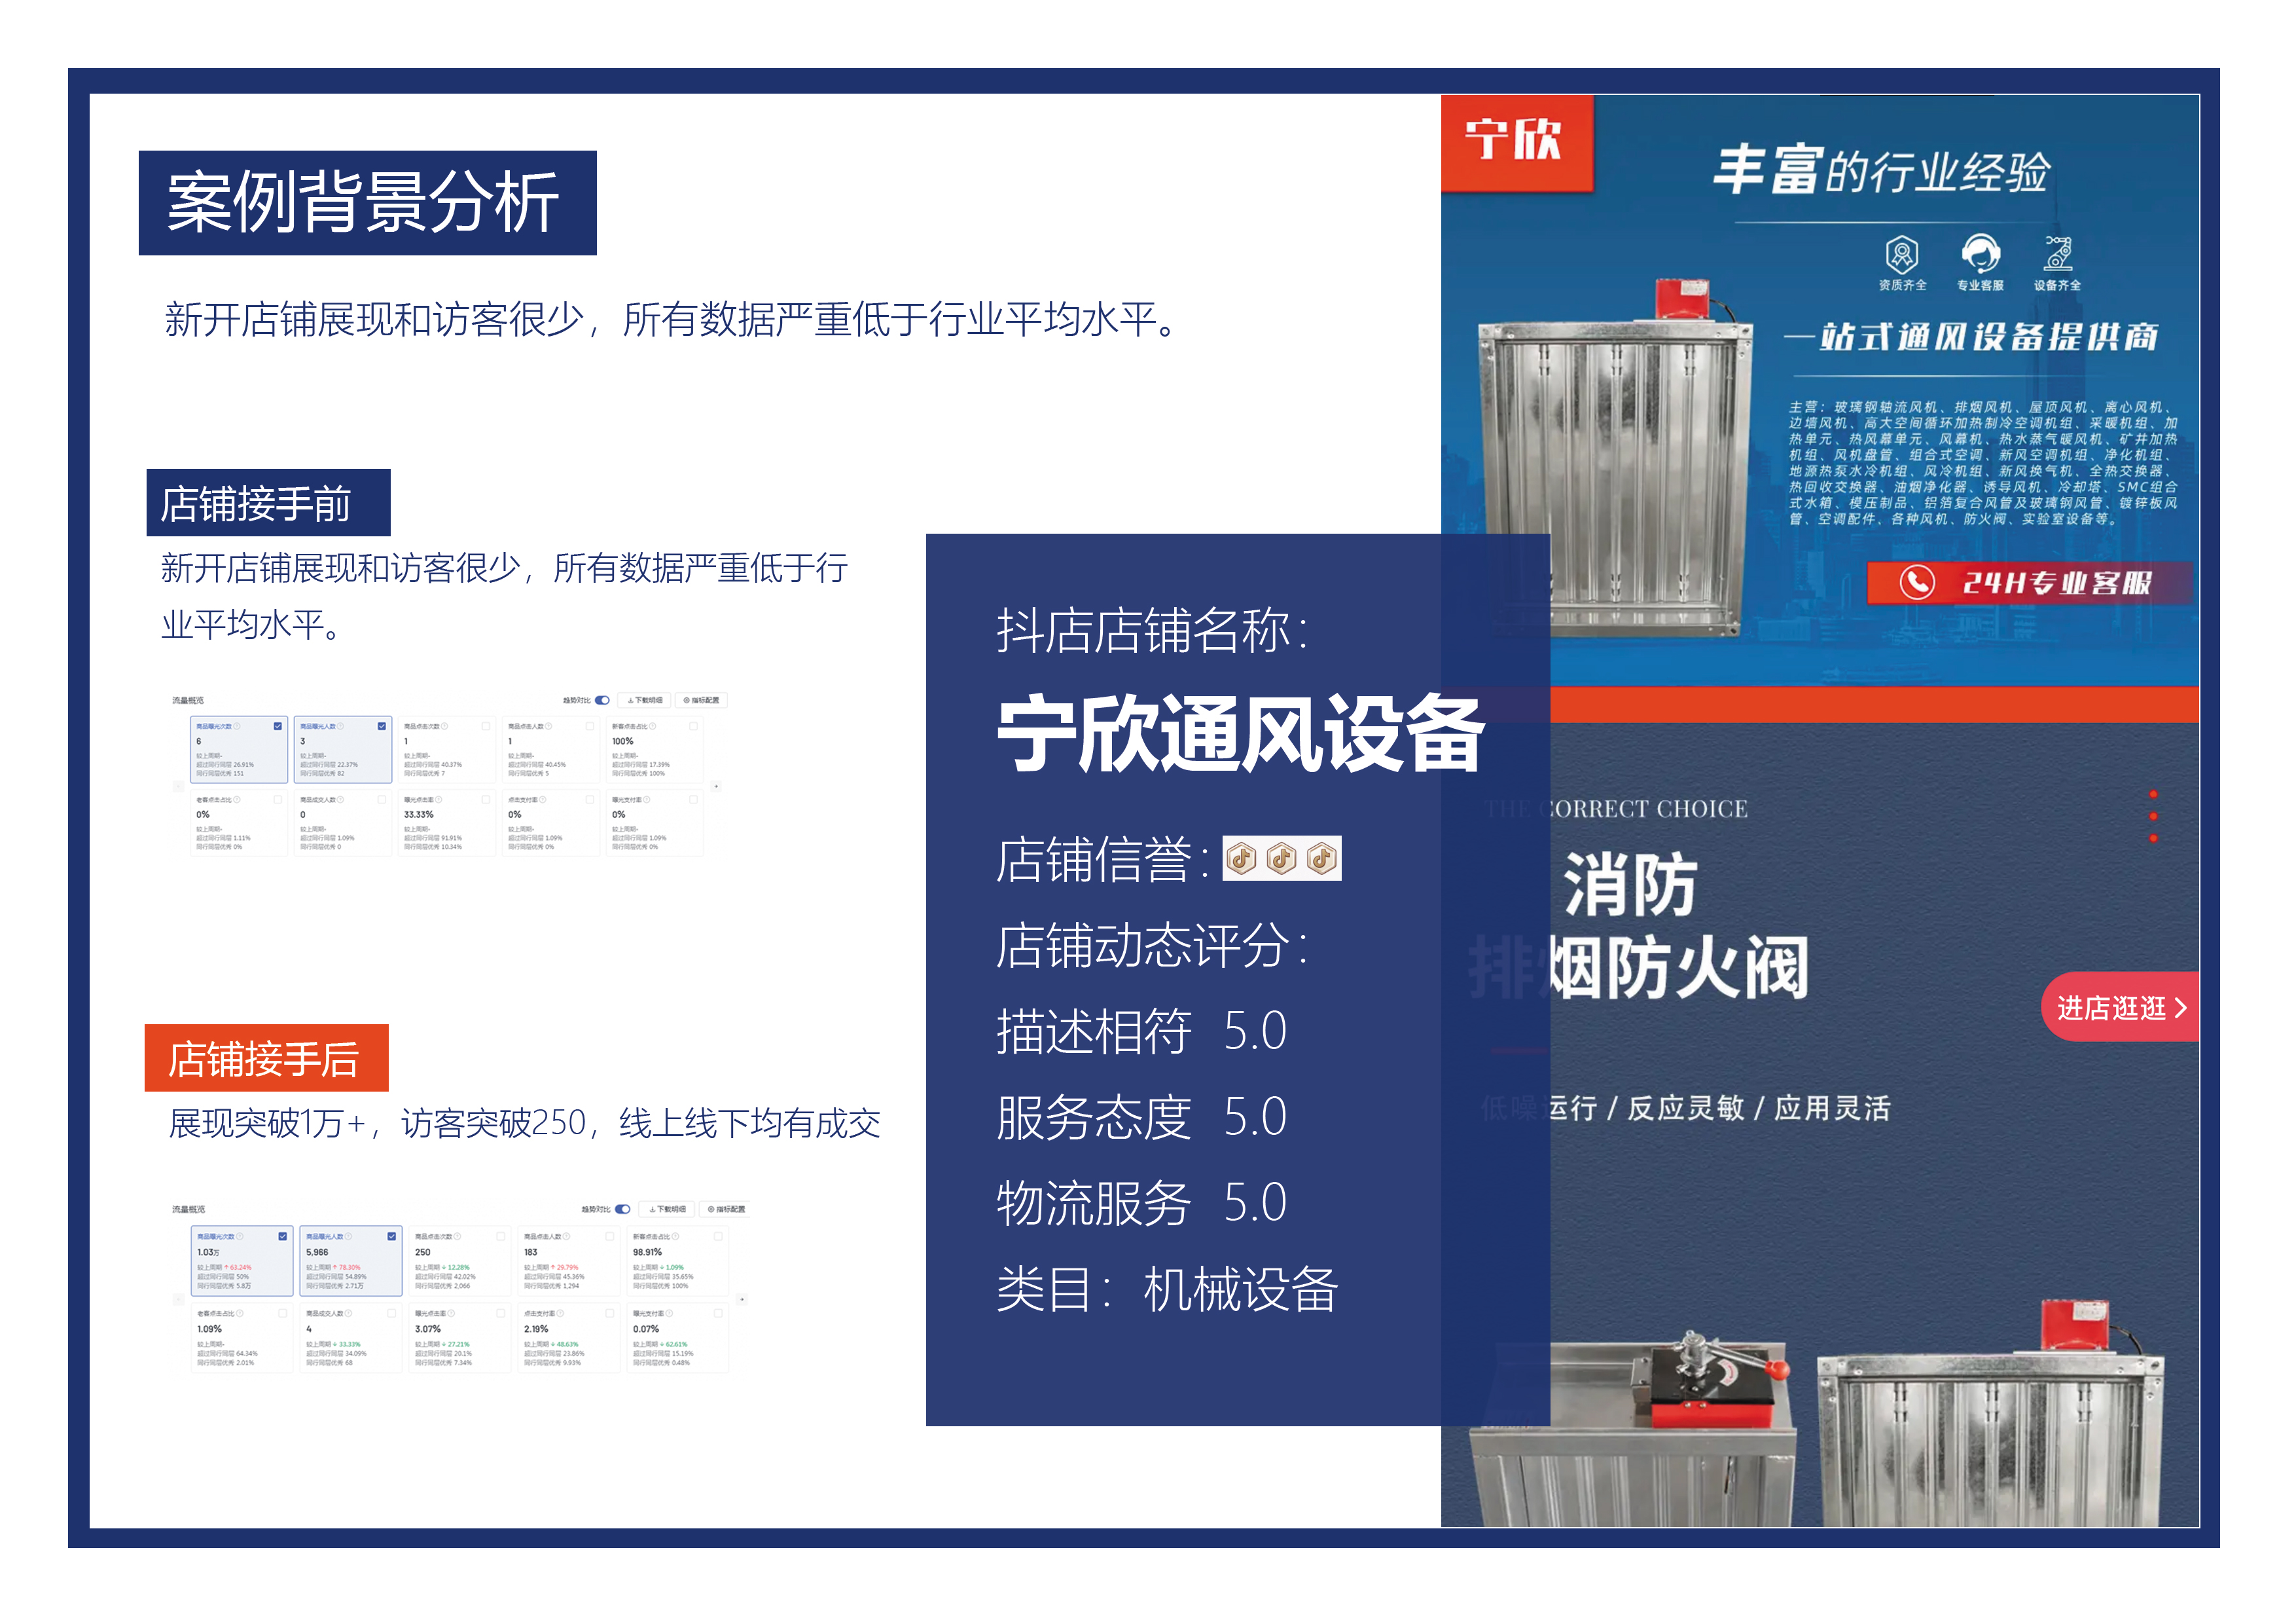Screen dimensions: 2296x1624
Task: Click the red 进店逛逛 button
Action: 2121,1006
